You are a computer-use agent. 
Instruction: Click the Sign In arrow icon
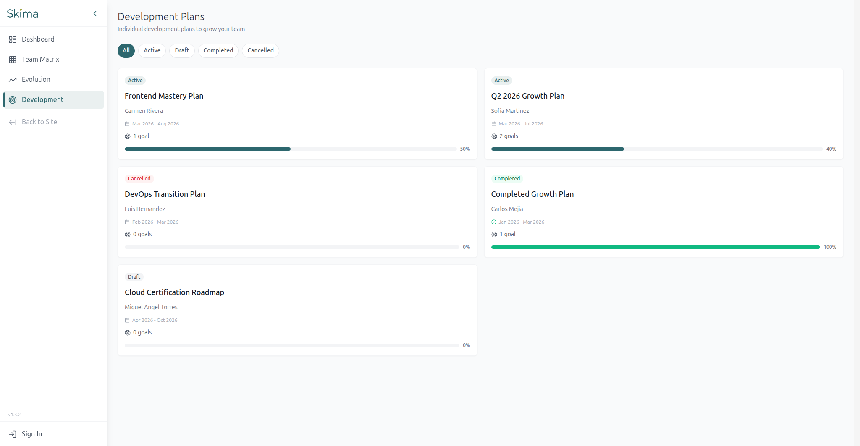(13, 434)
